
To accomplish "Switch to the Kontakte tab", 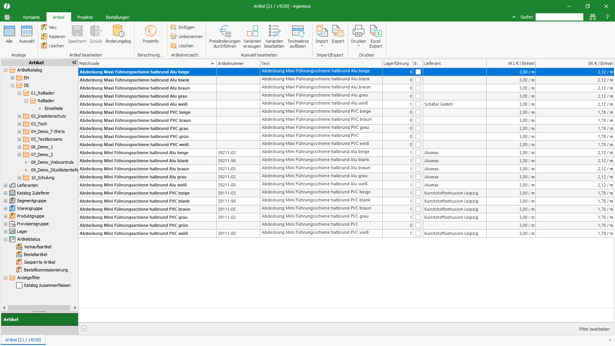I will pos(32,17).
